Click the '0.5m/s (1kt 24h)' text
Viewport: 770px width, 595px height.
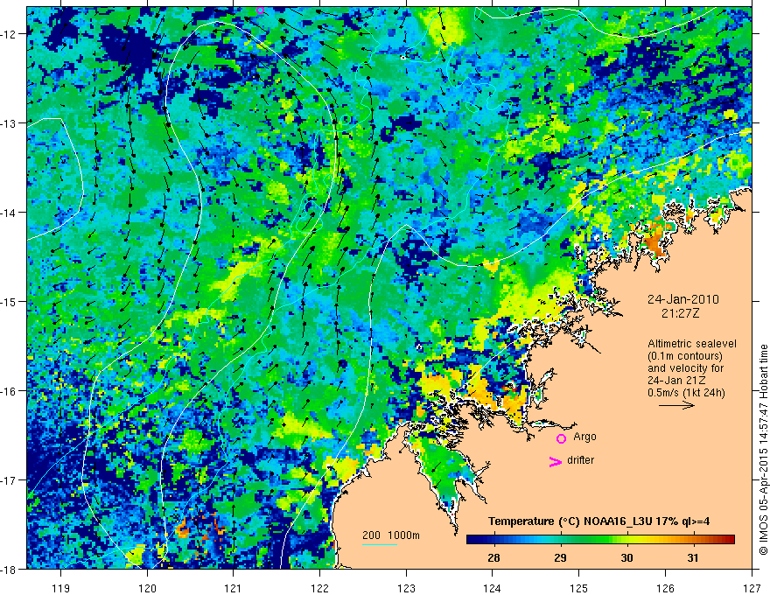click(x=686, y=393)
